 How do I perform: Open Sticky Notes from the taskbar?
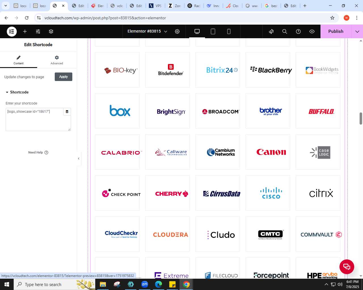click(x=172, y=284)
